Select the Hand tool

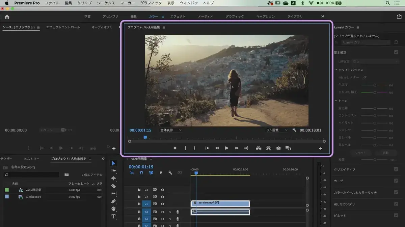click(x=113, y=209)
